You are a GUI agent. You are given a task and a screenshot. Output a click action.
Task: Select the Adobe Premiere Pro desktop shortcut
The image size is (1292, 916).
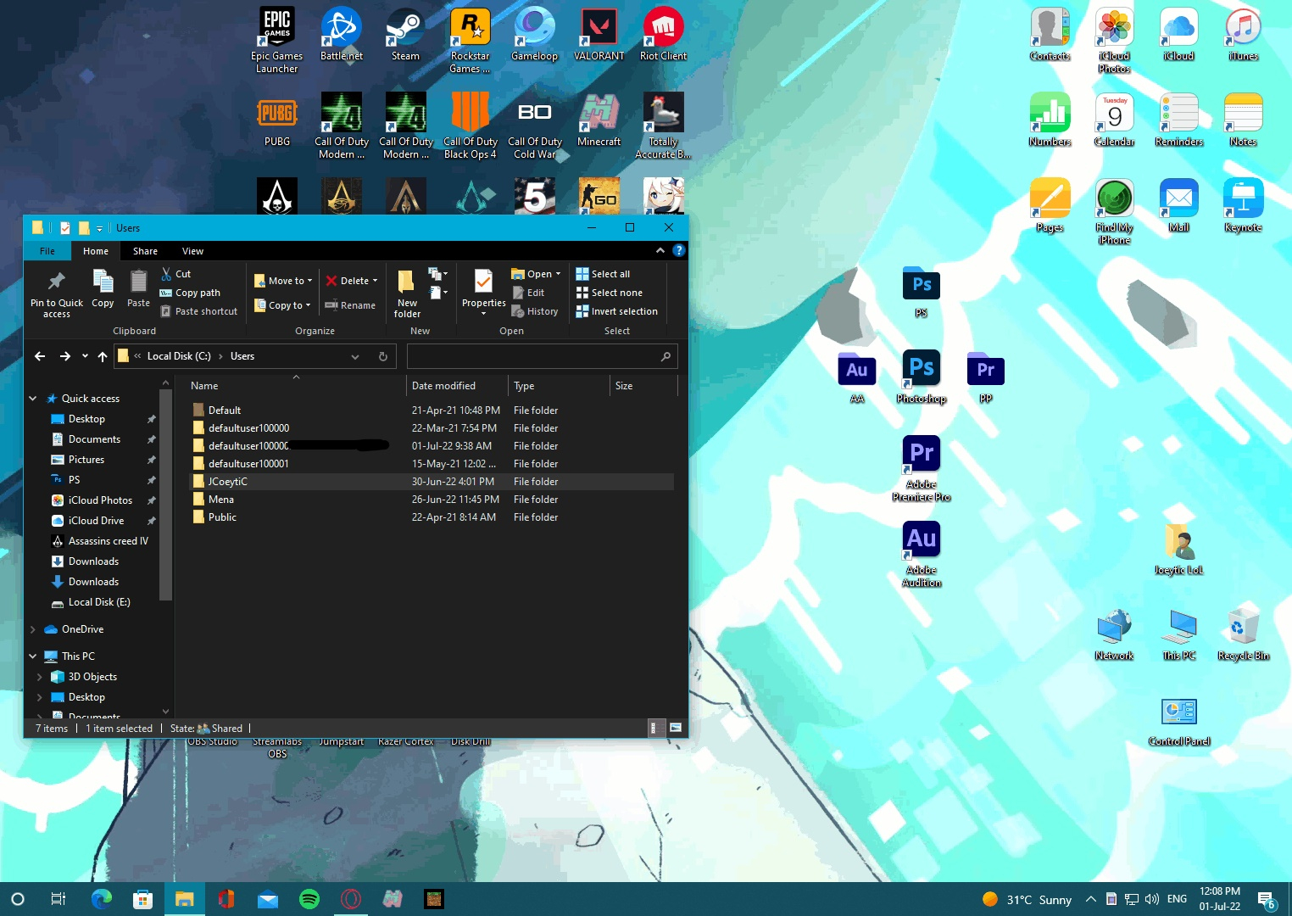coord(922,468)
